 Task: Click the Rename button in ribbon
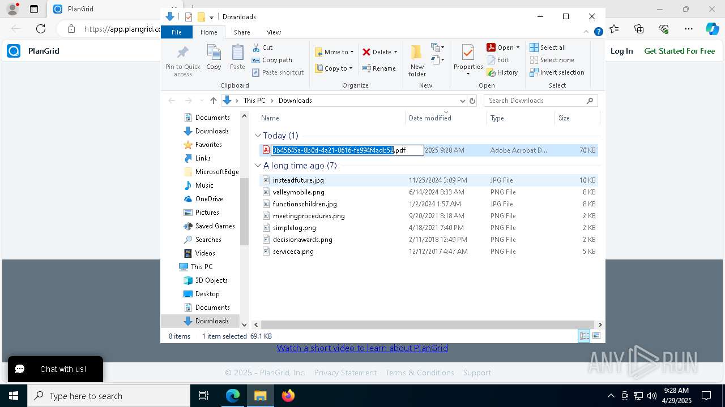point(379,68)
